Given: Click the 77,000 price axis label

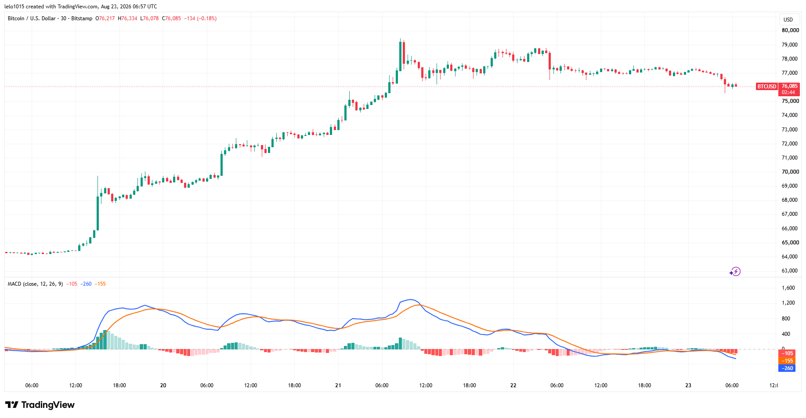Looking at the screenshot, I should 790,73.
